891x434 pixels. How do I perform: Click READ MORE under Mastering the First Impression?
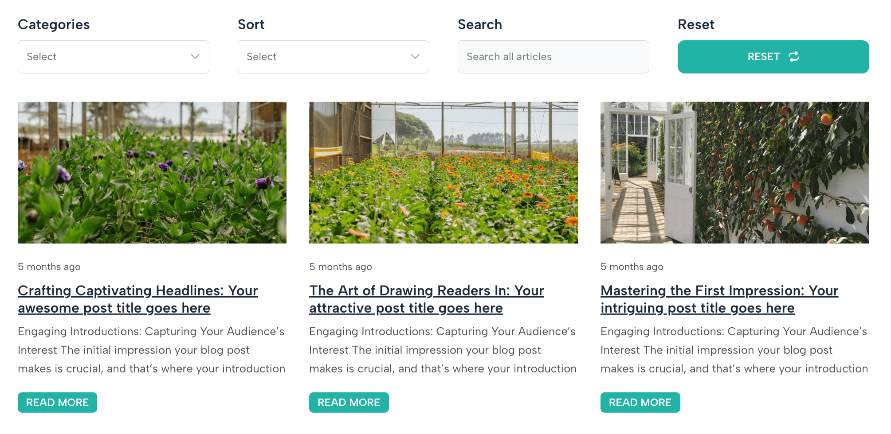tap(640, 403)
